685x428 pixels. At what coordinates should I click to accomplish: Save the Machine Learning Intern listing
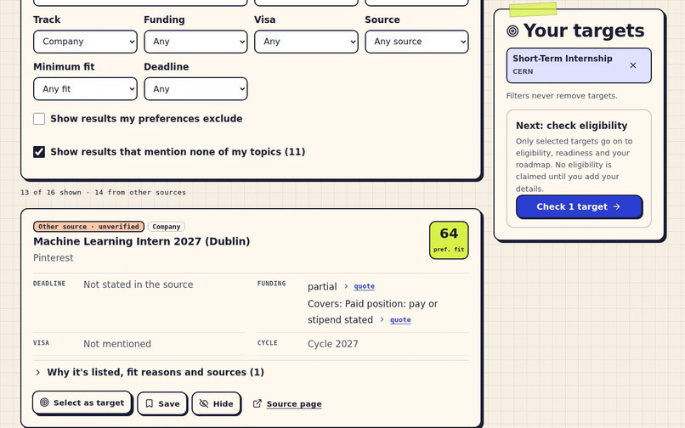tap(162, 403)
